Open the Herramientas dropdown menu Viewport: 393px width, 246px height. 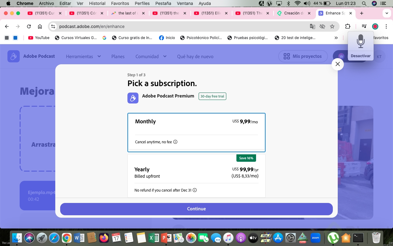[83, 56]
